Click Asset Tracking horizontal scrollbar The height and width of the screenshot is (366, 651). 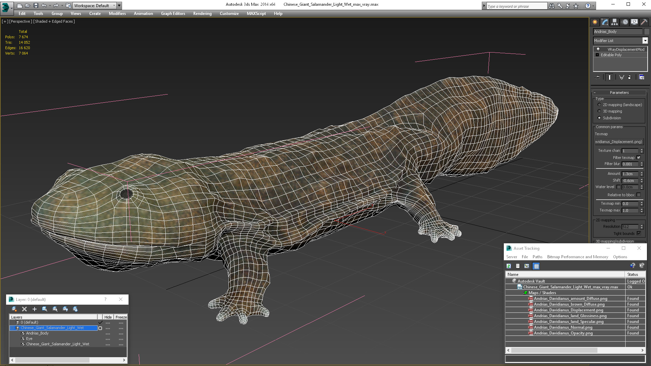[575, 350]
